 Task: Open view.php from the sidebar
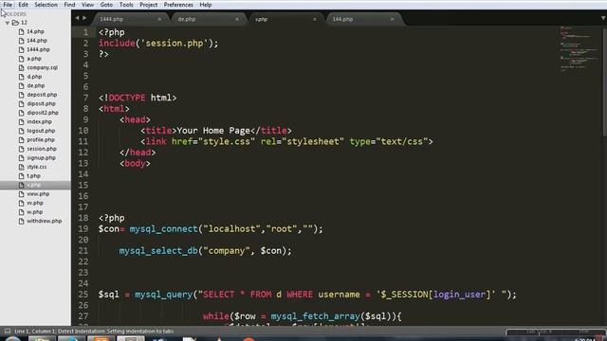pyautogui.click(x=38, y=193)
